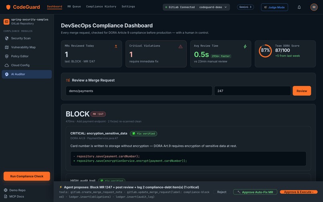Screen dimensions: 323x202
Task: Select AI Auditor in the sidebar
Action: coord(27,74)
